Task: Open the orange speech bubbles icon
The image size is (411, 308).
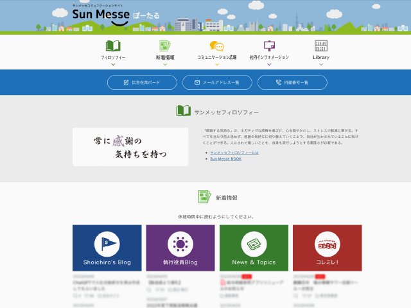Action: [217, 46]
